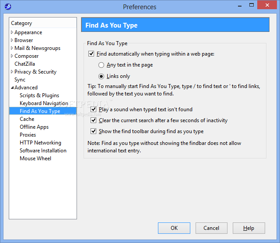Image resolution: width=280 pixels, height=243 pixels.
Task: Uncheck Play a sound when text isn't found
Action: point(93,109)
